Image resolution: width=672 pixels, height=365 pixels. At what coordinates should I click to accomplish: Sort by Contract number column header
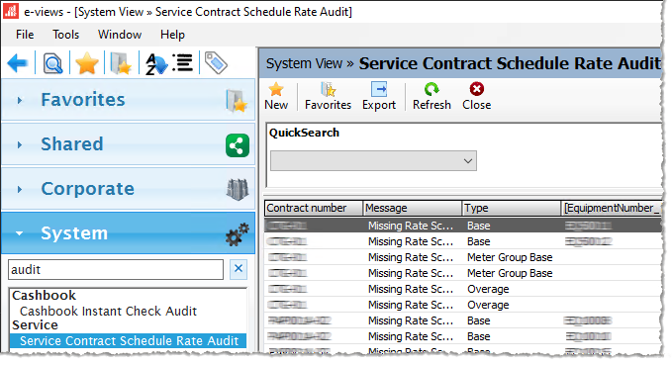314,208
